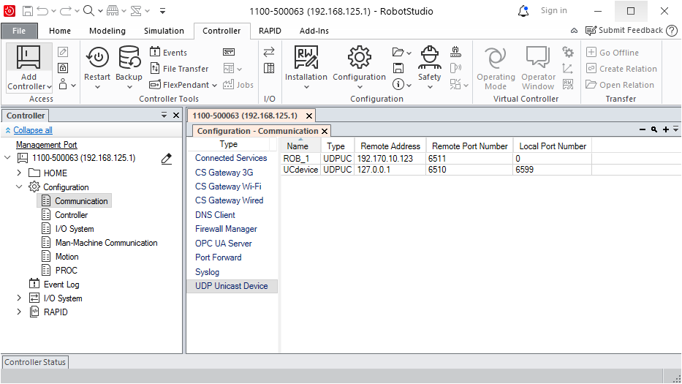Open Connected Services type
The height and width of the screenshot is (384, 682).
(231, 158)
